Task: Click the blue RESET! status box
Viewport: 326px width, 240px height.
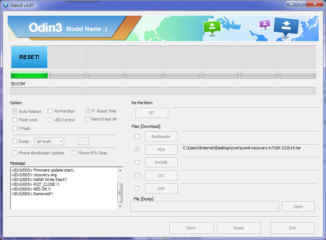Action: [29, 57]
